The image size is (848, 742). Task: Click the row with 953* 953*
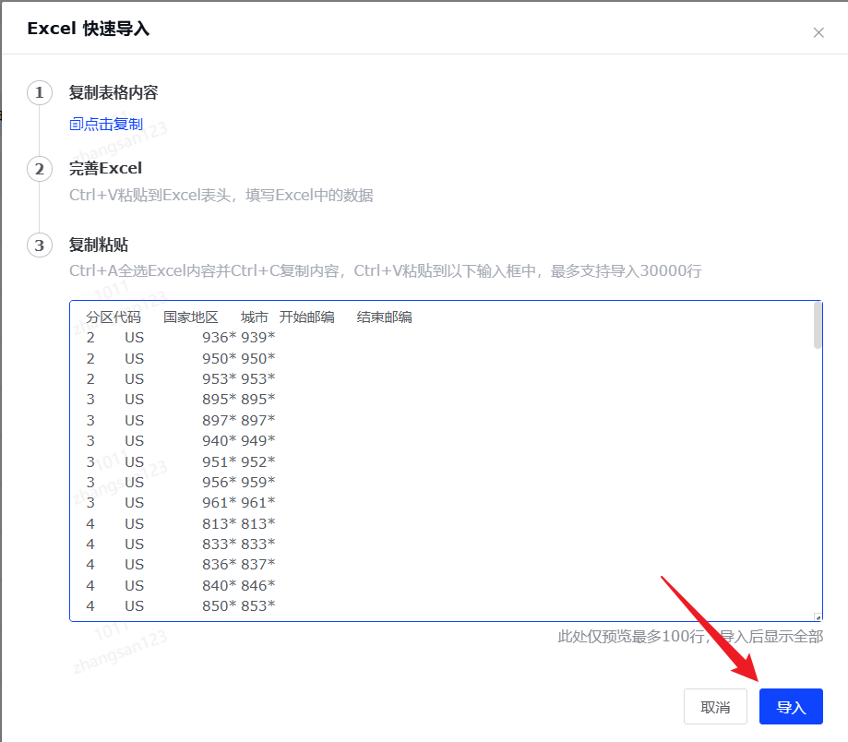coord(181,379)
